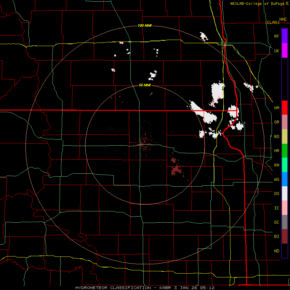290x290 pixels.
Task: Click the BI dark red legend swatch
Action: tap(285, 237)
